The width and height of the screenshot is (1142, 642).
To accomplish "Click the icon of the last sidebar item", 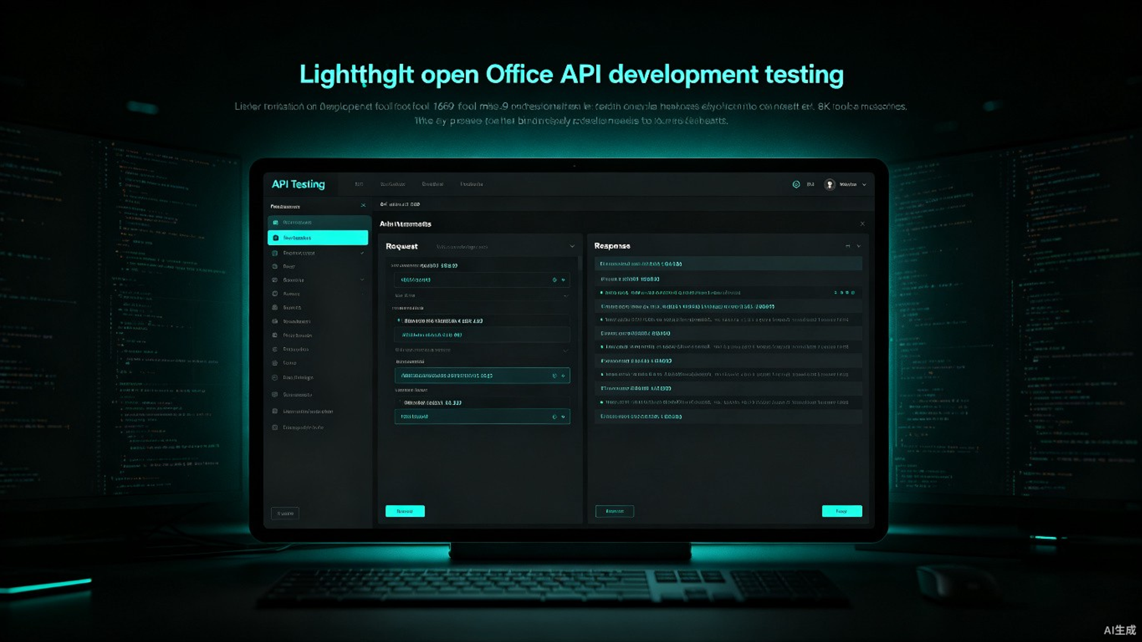I will [275, 427].
